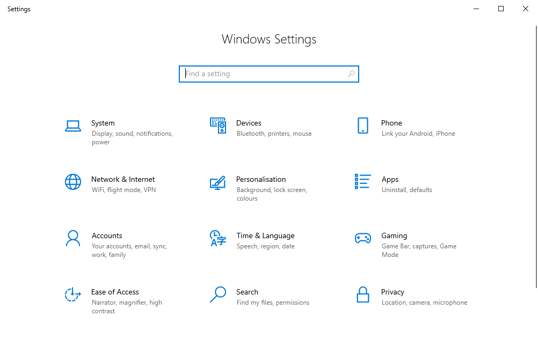Focus the Find a setting search box
The height and width of the screenshot is (339, 538).
point(263,74)
